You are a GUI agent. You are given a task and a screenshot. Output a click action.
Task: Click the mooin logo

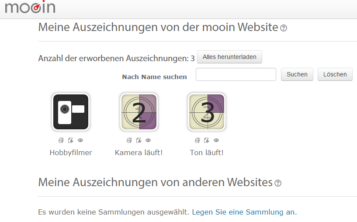tap(30, 7)
